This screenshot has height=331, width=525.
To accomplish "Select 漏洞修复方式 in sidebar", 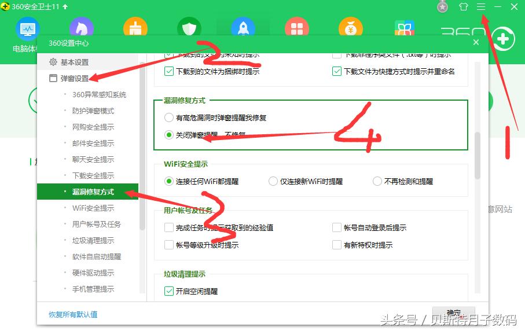I will (x=87, y=192).
